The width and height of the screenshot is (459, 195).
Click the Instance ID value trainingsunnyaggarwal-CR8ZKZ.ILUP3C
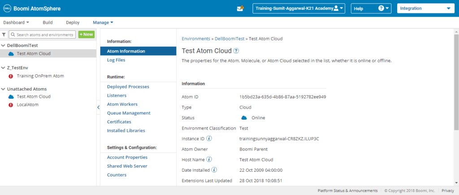click(279, 139)
